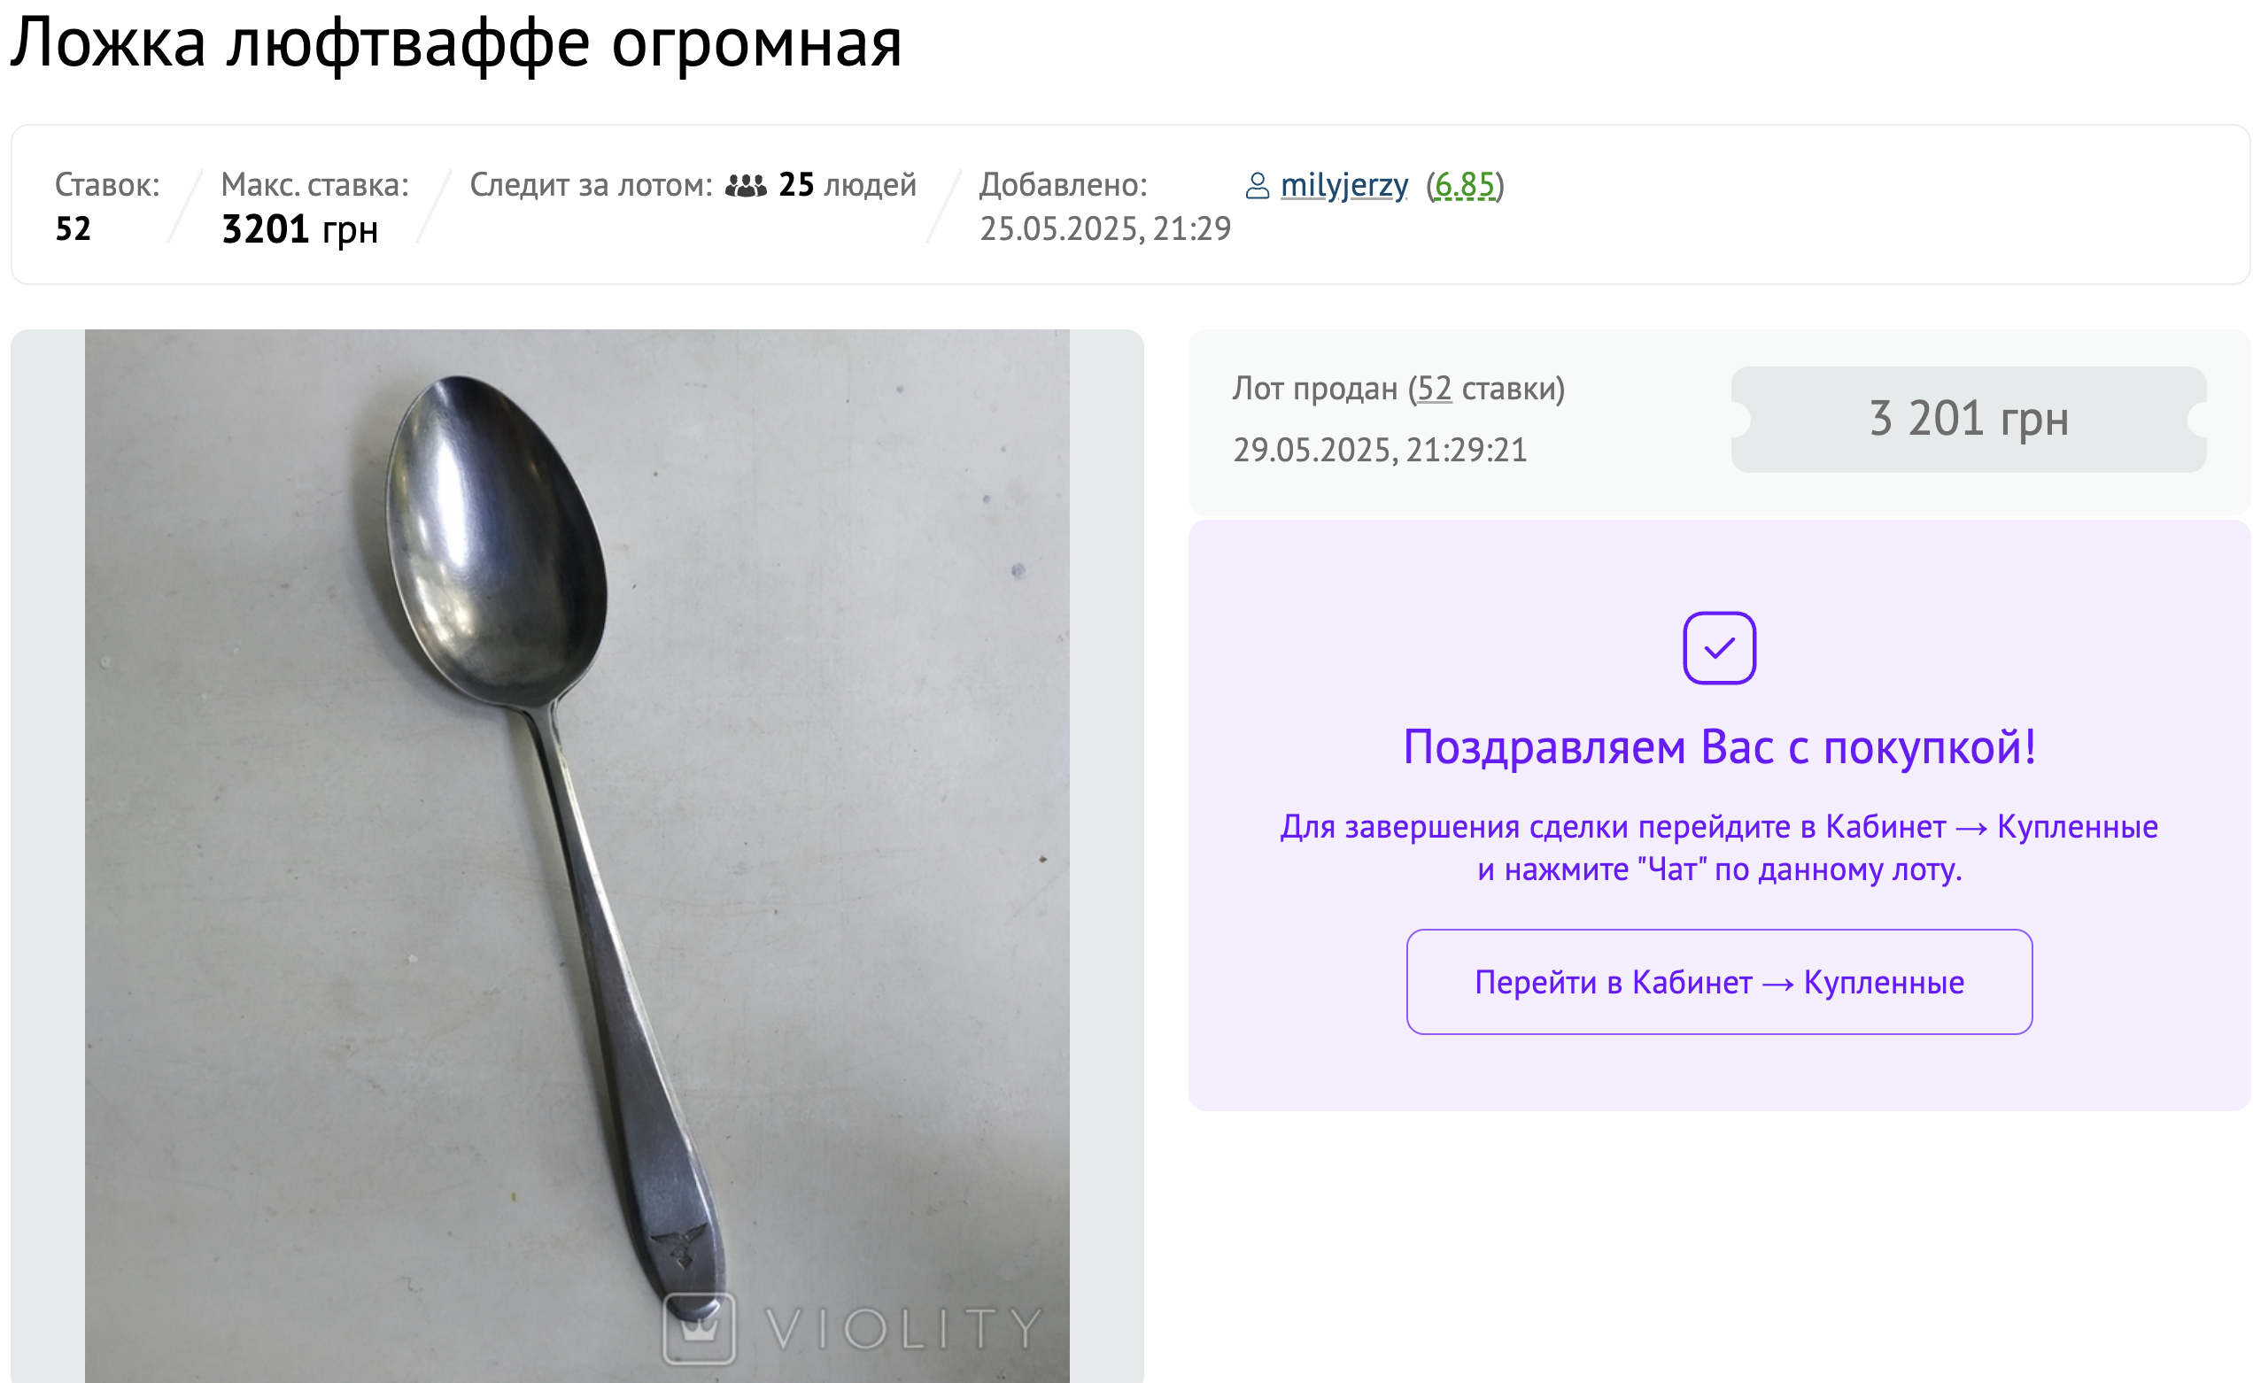This screenshot has width=2253, height=1383.
Task: Click the eagle emblem on spoon handle
Action: (x=678, y=1244)
